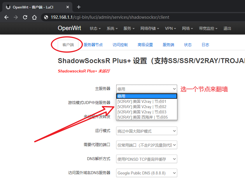Focus the address bar URL
Screen dimensions: 245x194
pyautogui.click(x=110, y=17)
